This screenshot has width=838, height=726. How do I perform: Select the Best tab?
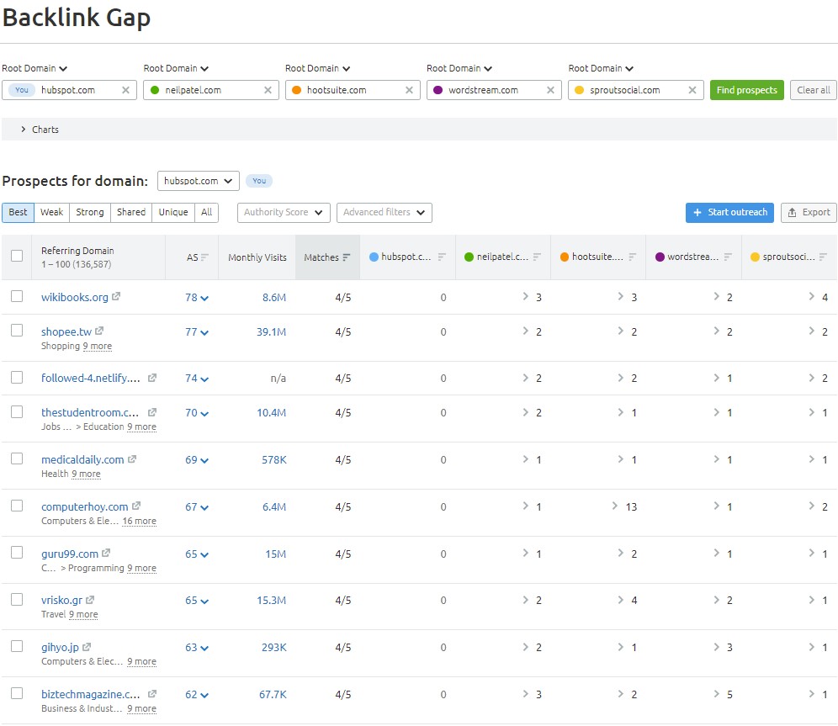[18, 213]
